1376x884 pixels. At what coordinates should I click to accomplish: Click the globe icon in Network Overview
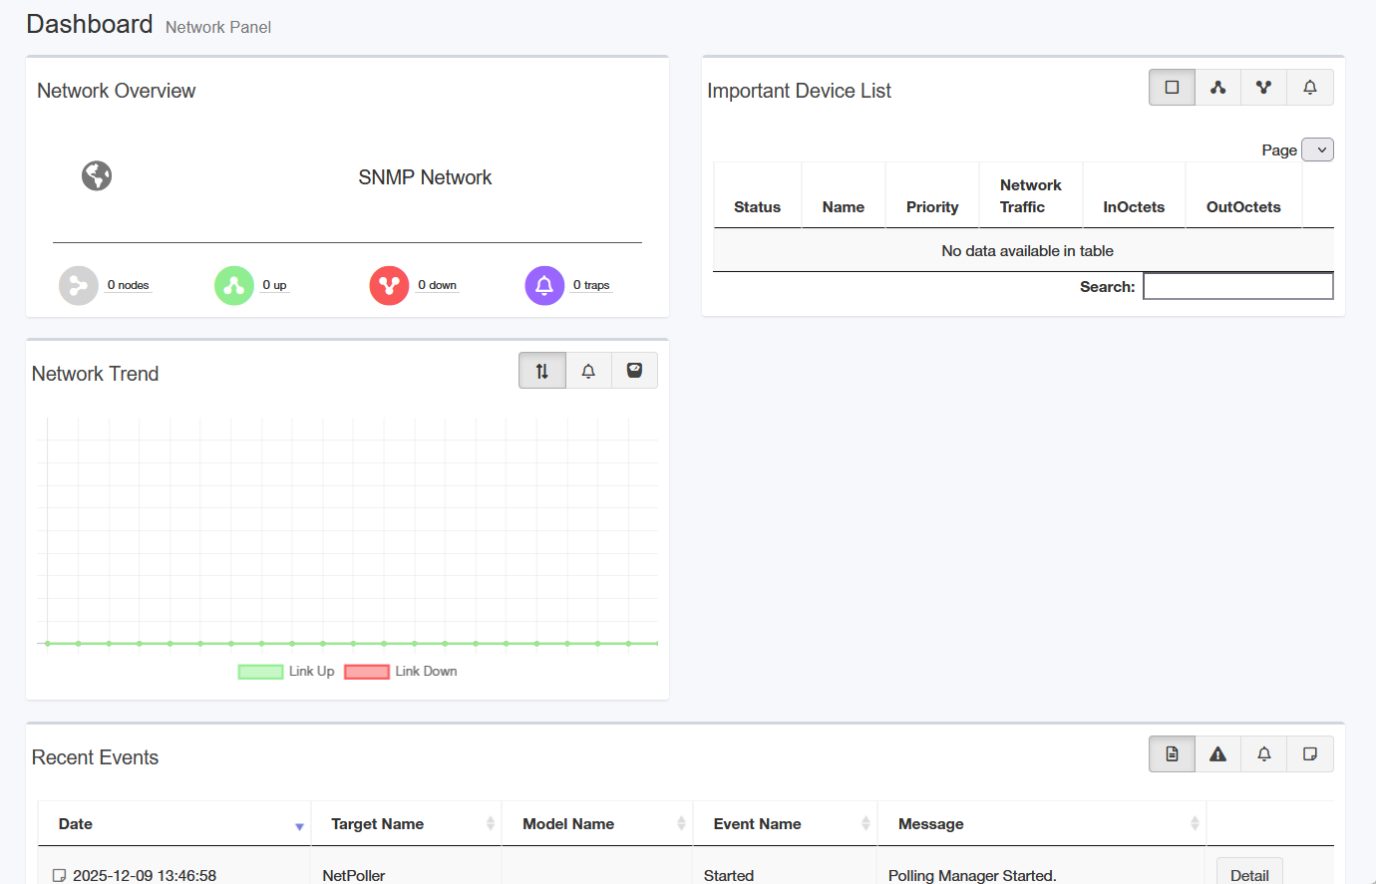[x=97, y=176]
